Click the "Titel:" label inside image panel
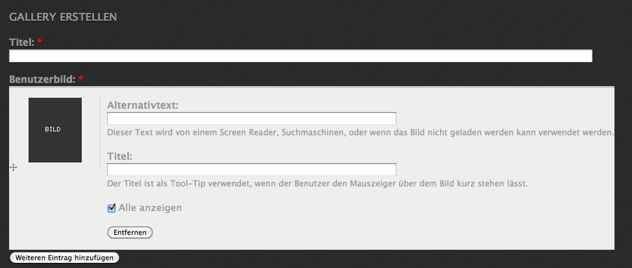The image size is (632, 268). [119, 156]
